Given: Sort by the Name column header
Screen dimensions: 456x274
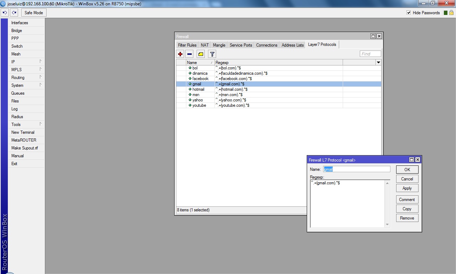Looking at the screenshot, I should click(x=200, y=62).
